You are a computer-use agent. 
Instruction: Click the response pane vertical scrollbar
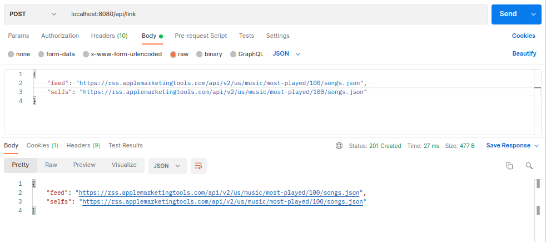click(538, 210)
